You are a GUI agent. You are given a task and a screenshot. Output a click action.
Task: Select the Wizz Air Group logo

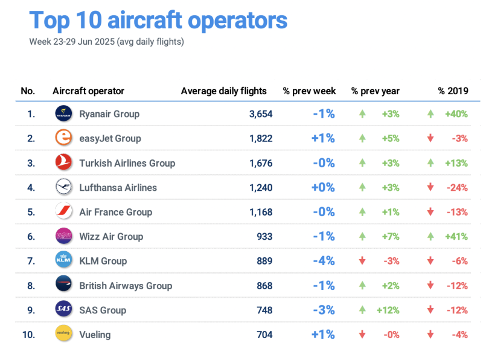63,236
